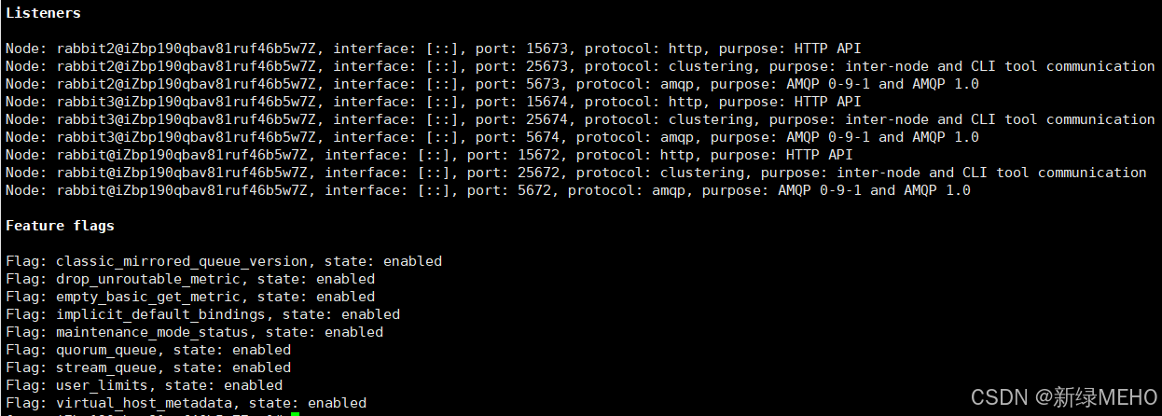Click port 15674 on rabbit3 HTTP line
The image size is (1162, 416).
(547, 102)
